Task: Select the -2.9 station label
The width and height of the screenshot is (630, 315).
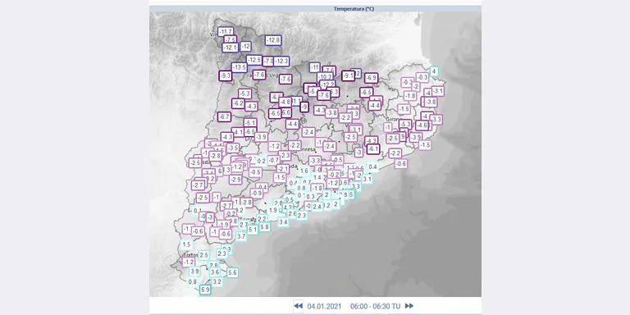Action: (235, 179)
